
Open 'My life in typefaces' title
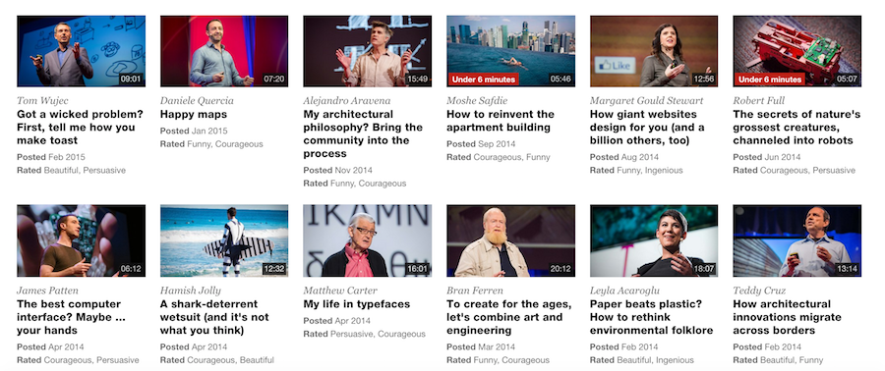[x=357, y=304]
